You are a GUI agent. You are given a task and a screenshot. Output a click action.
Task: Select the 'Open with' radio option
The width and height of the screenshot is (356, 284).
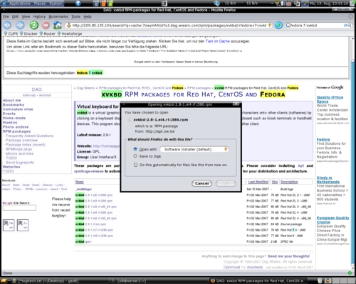[135, 149]
